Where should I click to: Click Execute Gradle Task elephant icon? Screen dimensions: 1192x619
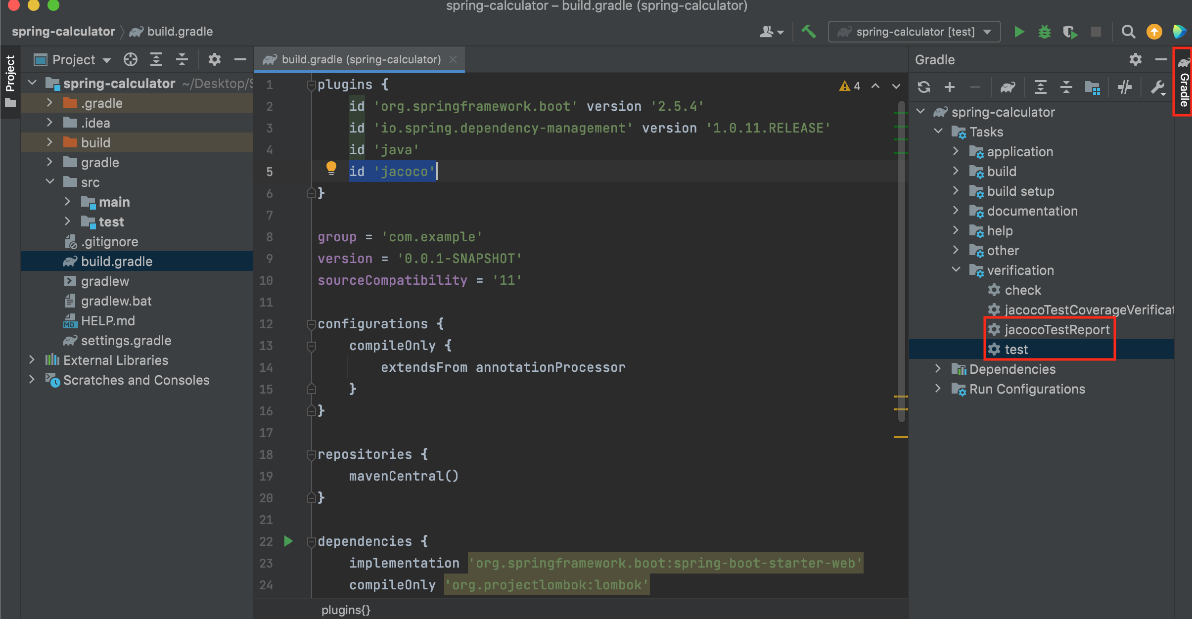(x=1008, y=88)
